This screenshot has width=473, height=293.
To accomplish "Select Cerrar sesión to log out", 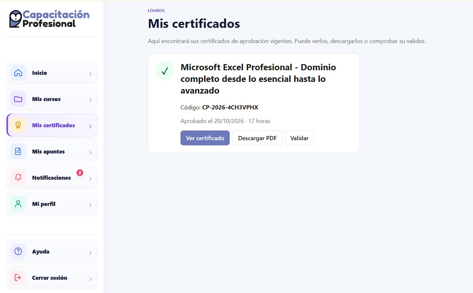I will pyautogui.click(x=52, y=277).
